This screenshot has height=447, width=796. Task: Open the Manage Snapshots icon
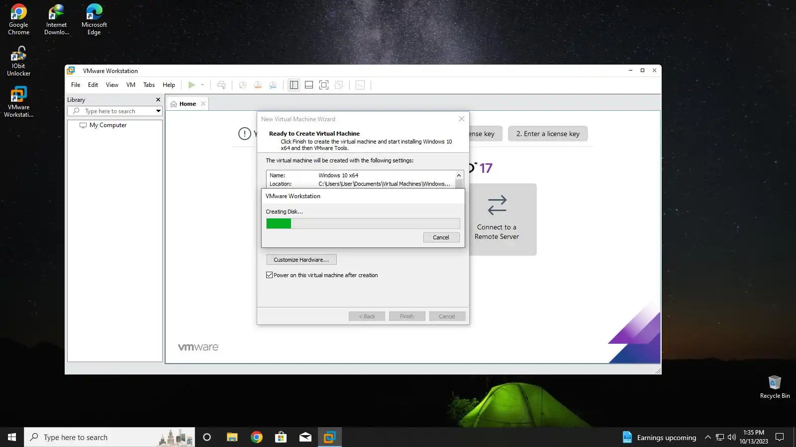(273, 85)
